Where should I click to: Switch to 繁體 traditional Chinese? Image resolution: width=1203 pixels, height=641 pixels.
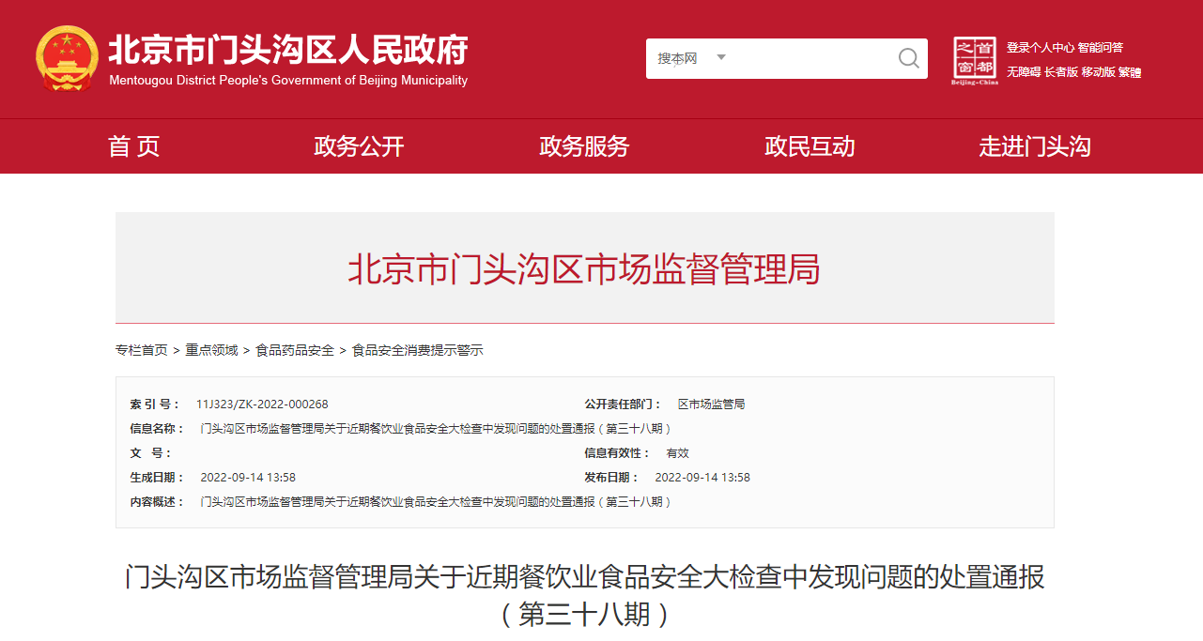point(1130,72)
